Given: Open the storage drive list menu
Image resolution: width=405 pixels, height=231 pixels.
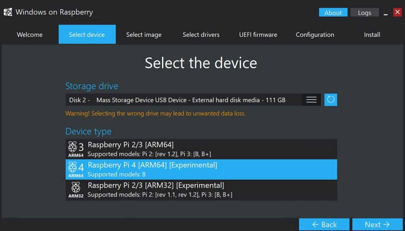Looking at the screenshot, I should pos(311,100).
